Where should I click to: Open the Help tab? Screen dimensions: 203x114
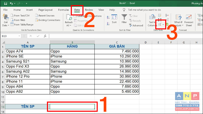[x=112, y=10]
